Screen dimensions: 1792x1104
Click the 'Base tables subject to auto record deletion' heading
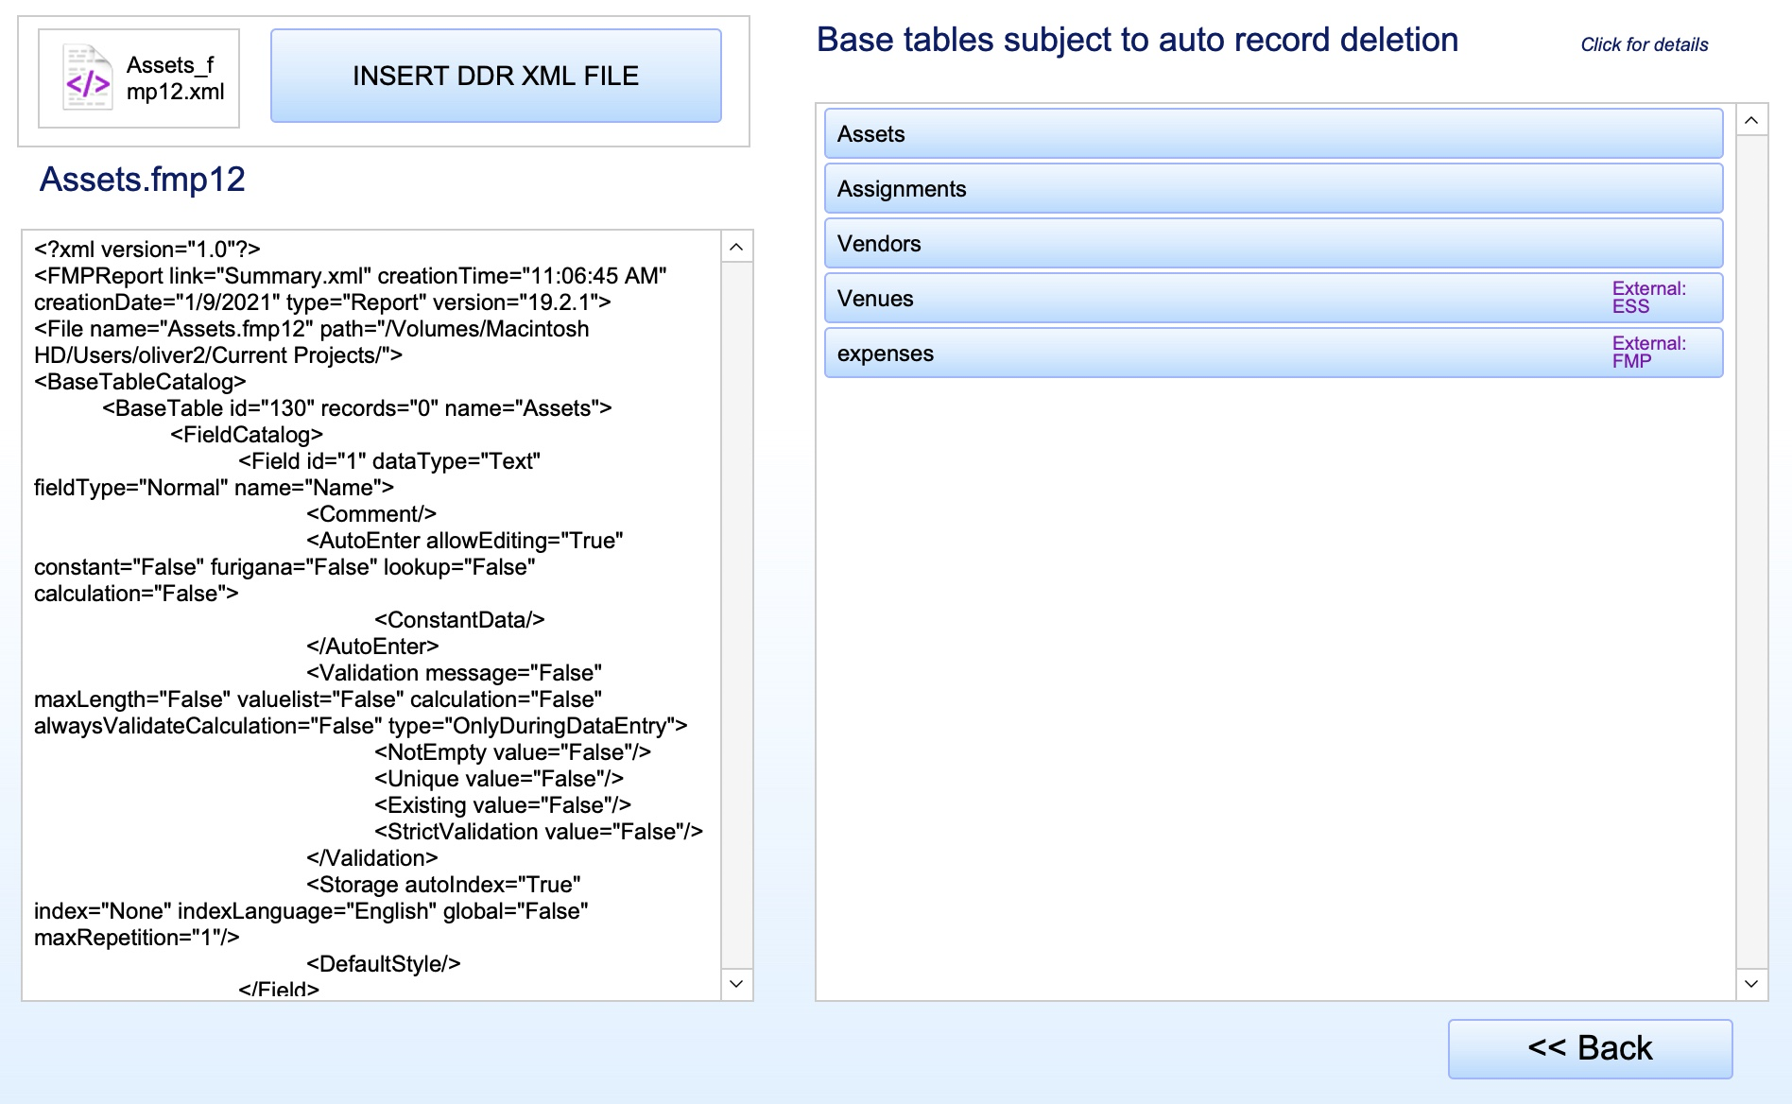1137,40
